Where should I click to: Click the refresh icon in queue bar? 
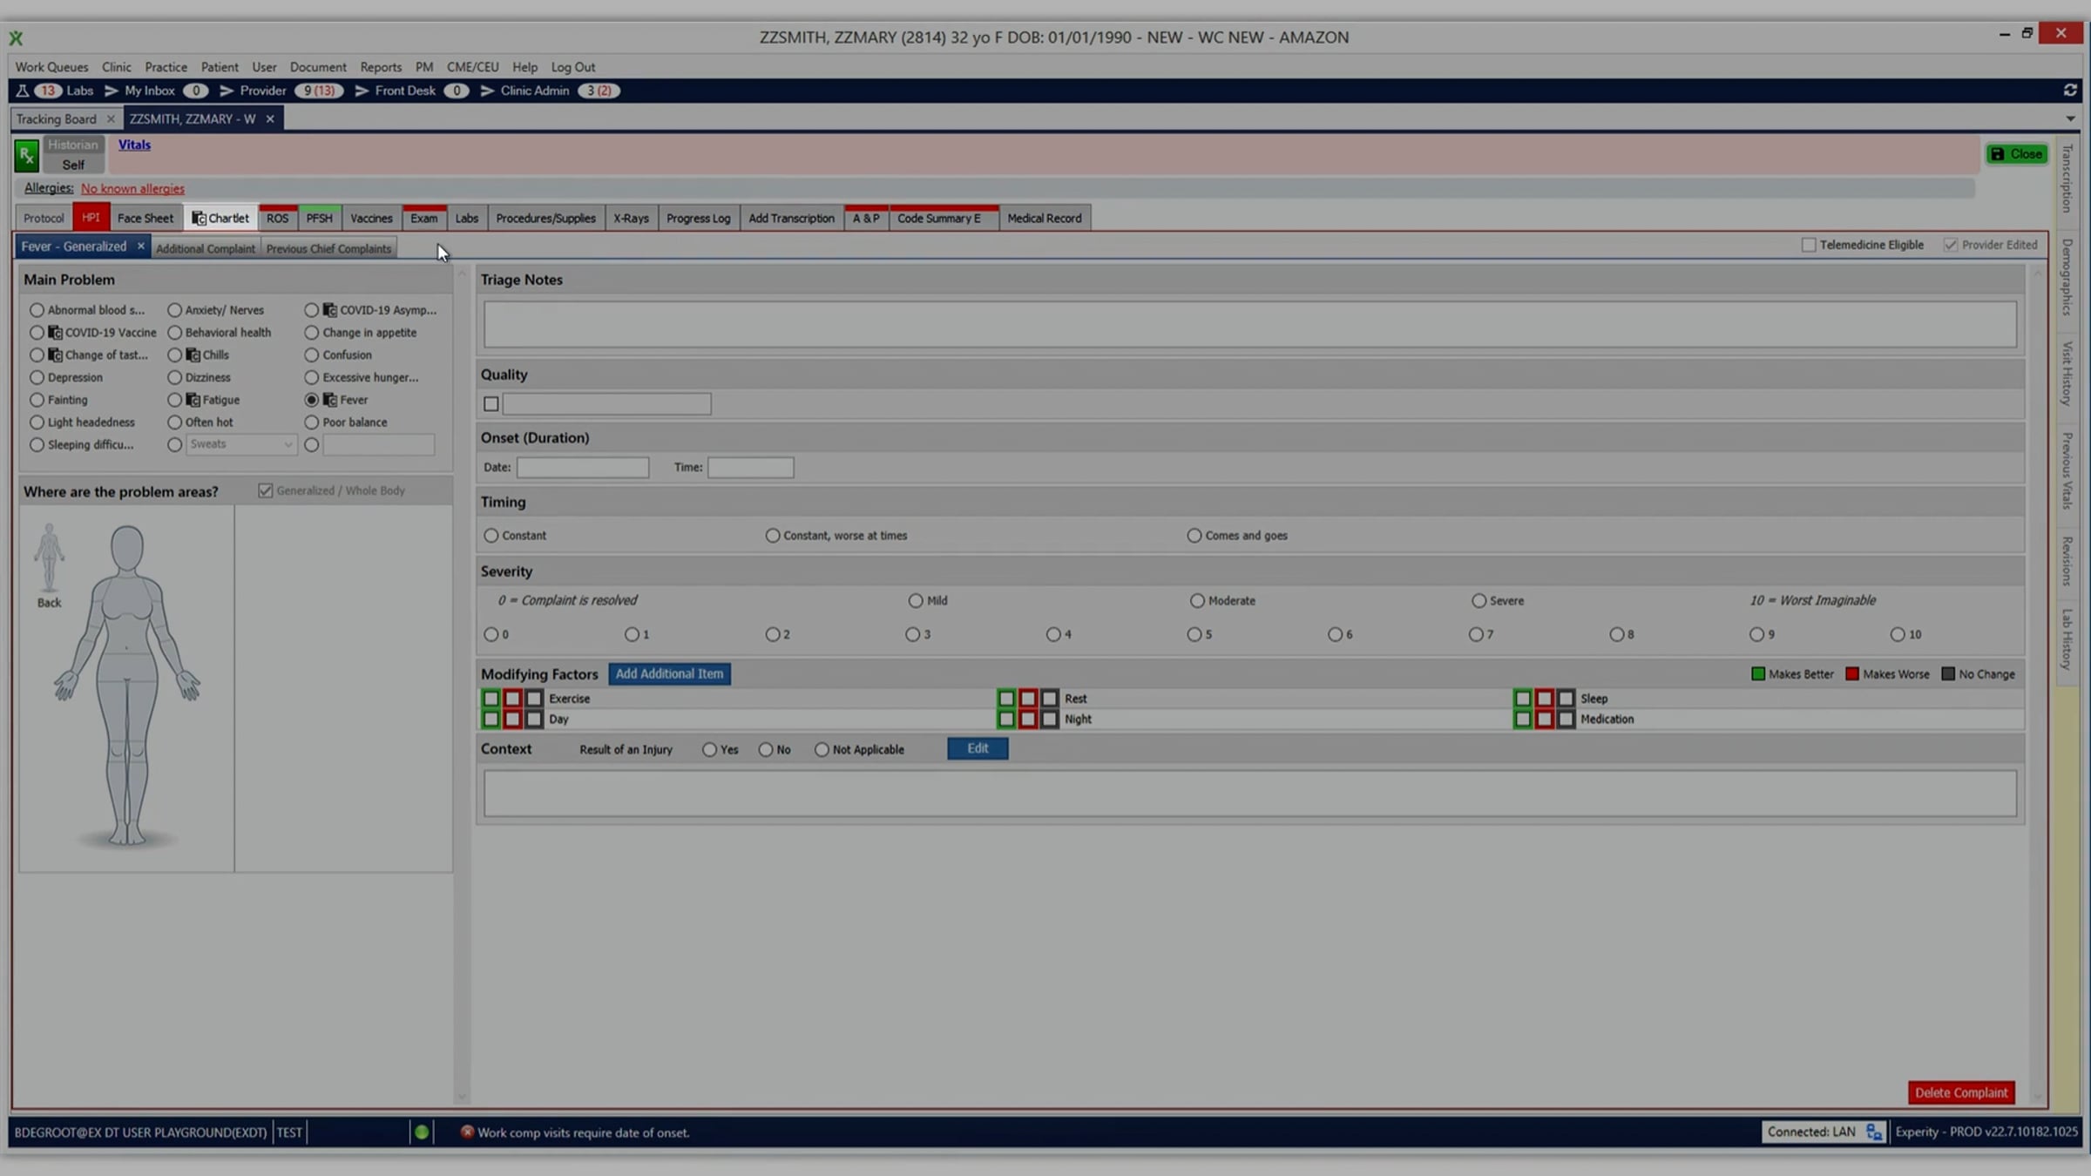(x=2070, y=91)
